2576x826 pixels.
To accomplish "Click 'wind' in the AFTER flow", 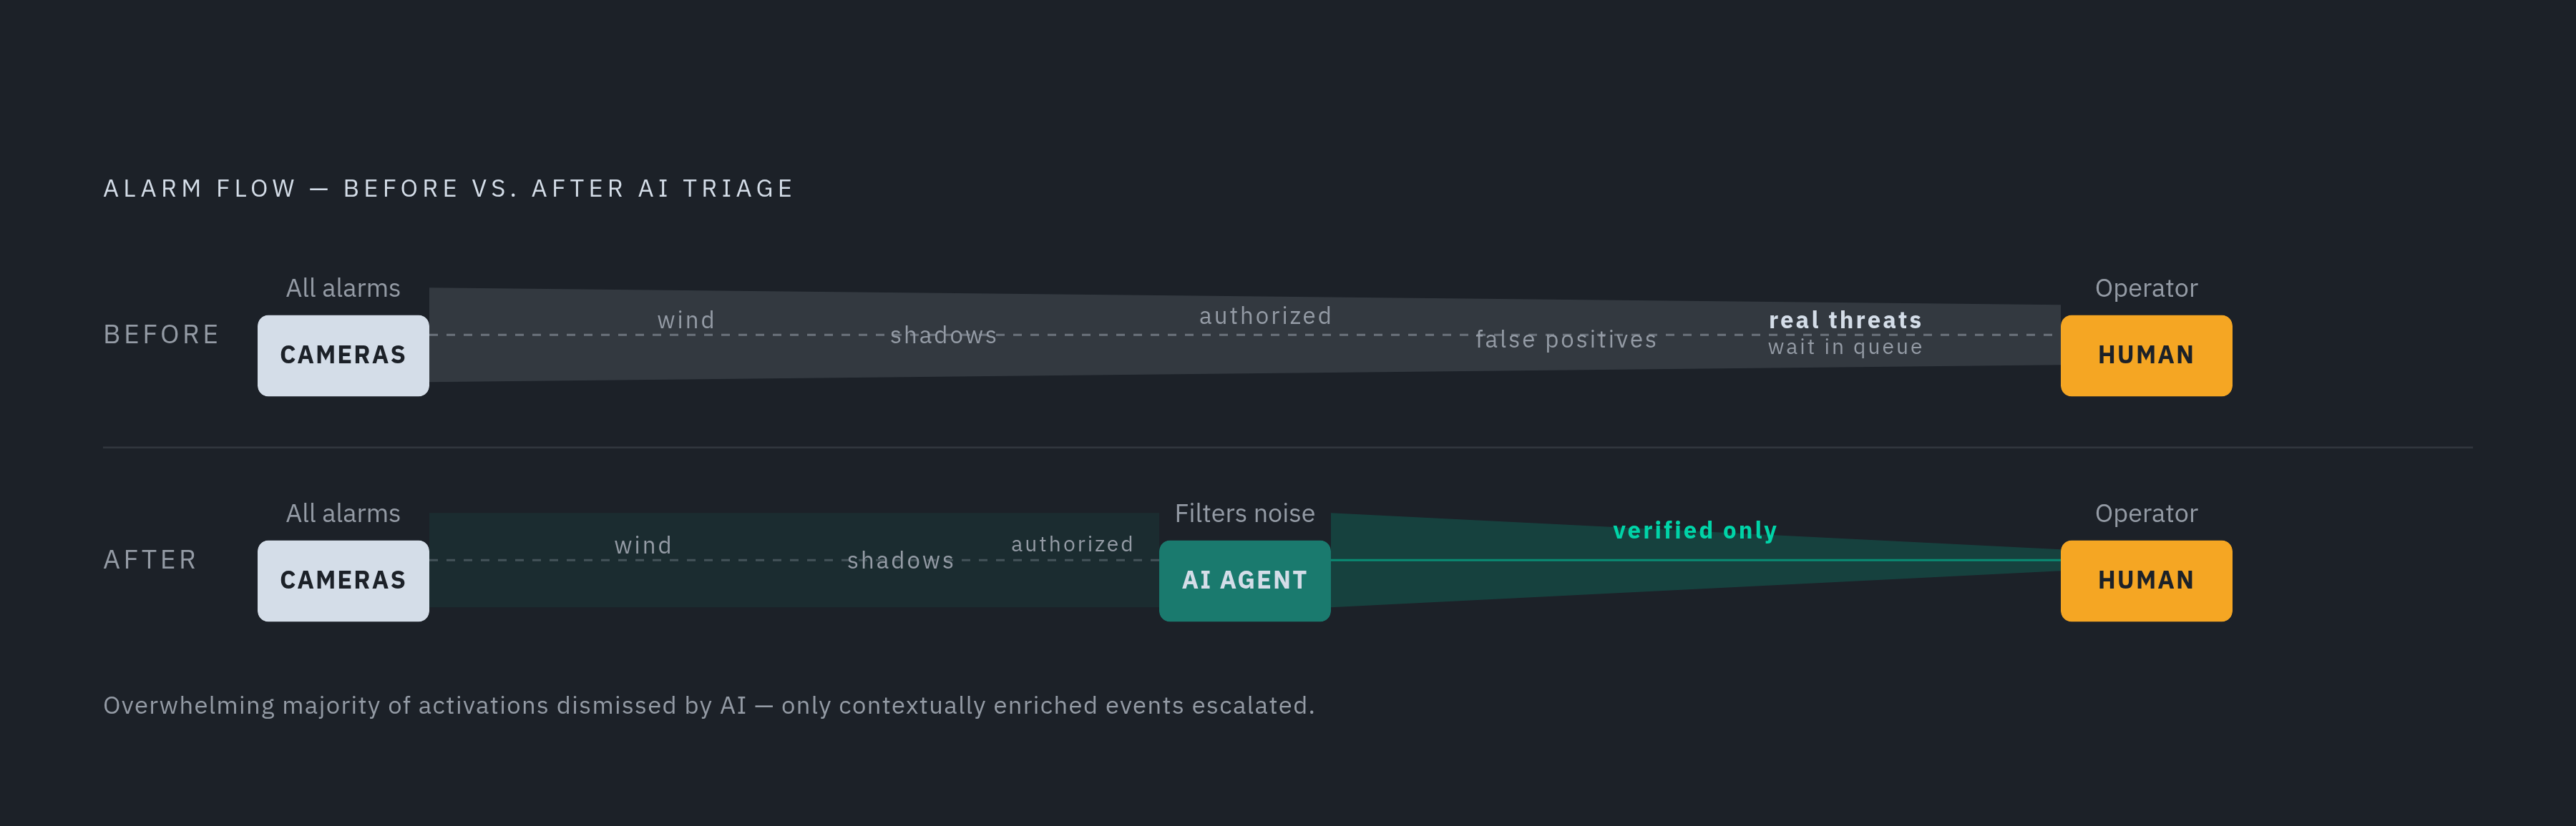I will point(643,545).
